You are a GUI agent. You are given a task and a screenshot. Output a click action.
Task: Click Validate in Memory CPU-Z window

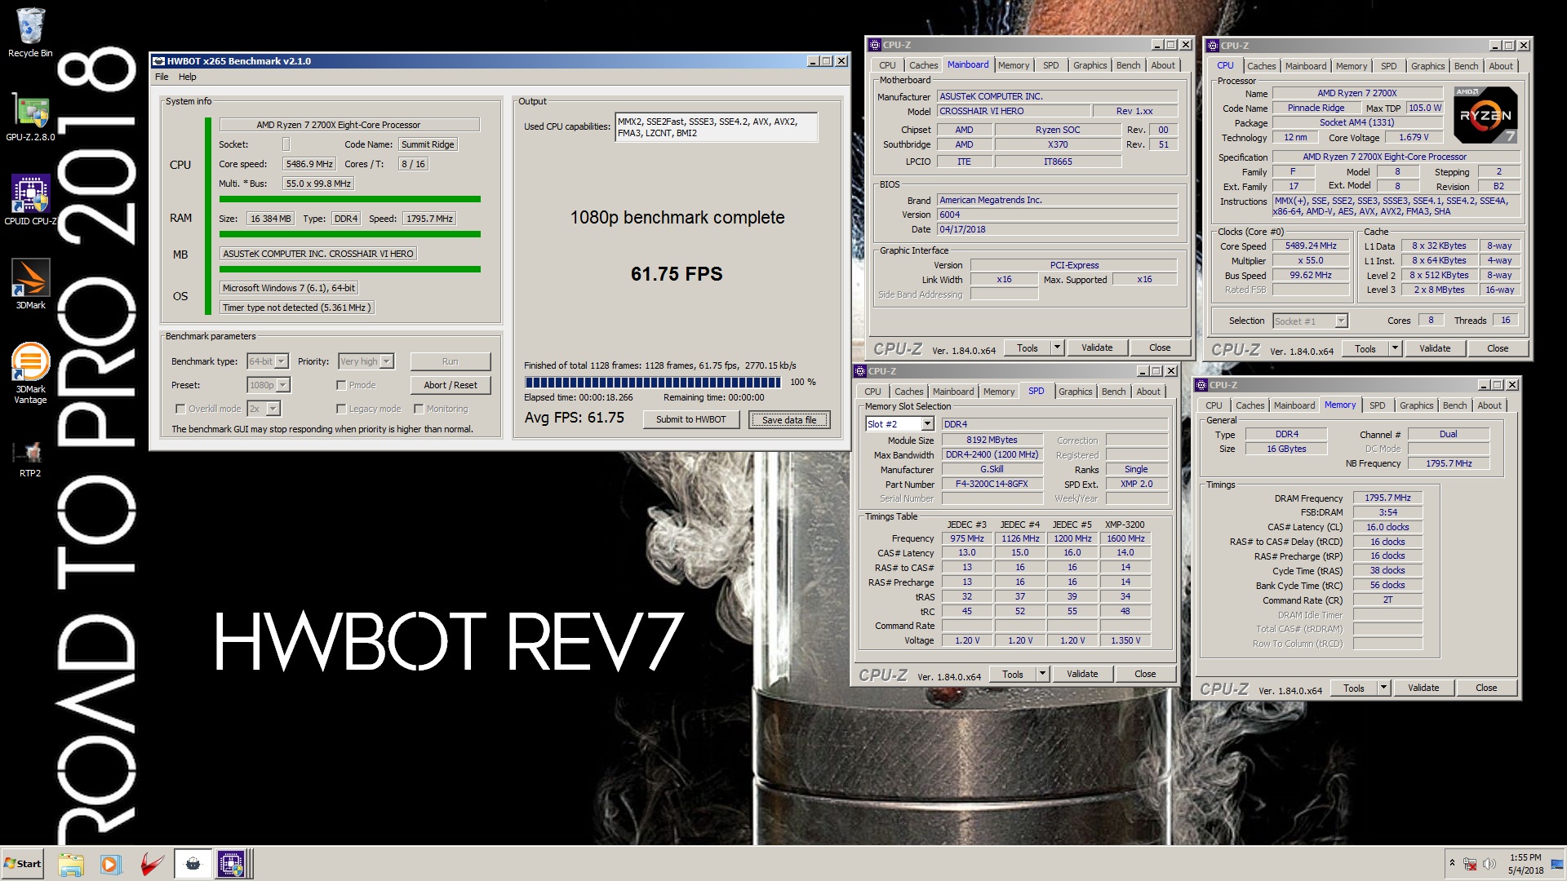pyautogui.click(x=1423, y=688)
